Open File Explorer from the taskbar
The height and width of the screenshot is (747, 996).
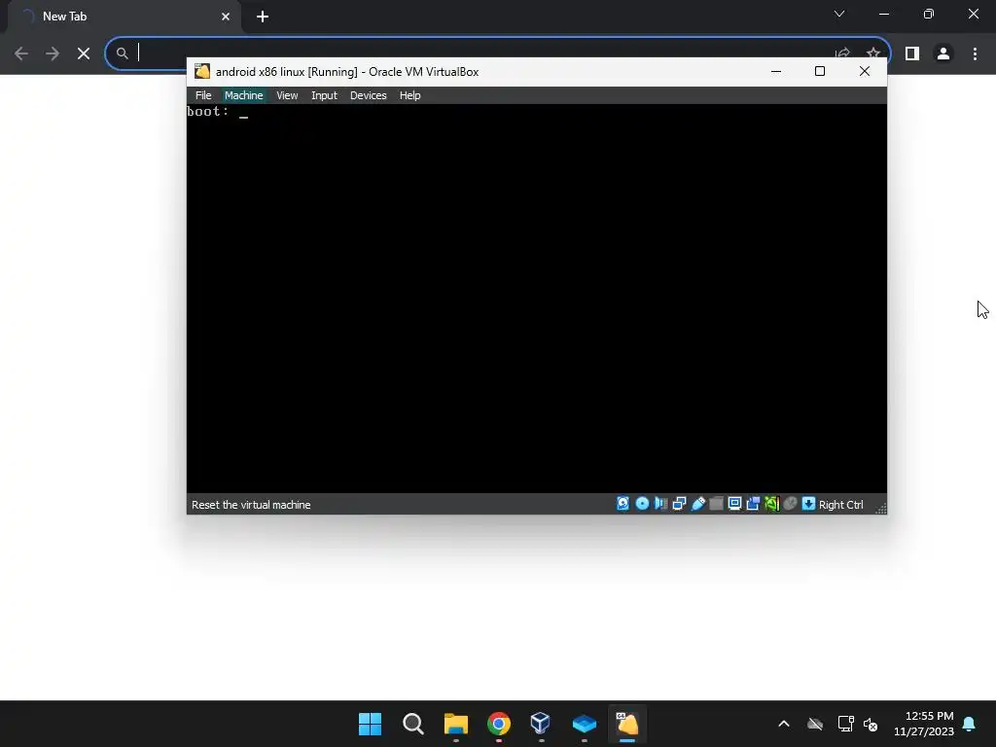pyautogui.click(x=455, y=724)
